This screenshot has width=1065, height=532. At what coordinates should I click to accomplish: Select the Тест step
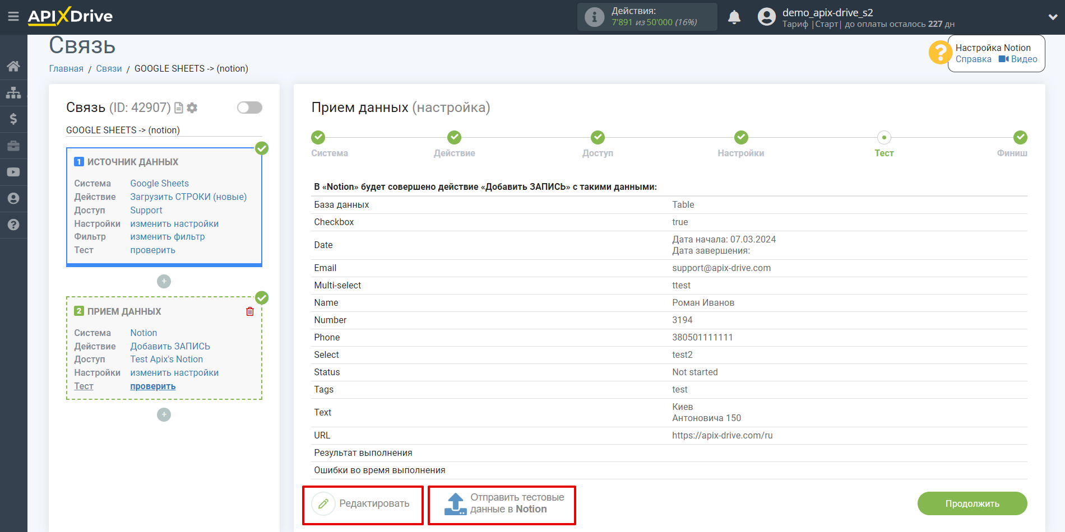click(884, 137)
